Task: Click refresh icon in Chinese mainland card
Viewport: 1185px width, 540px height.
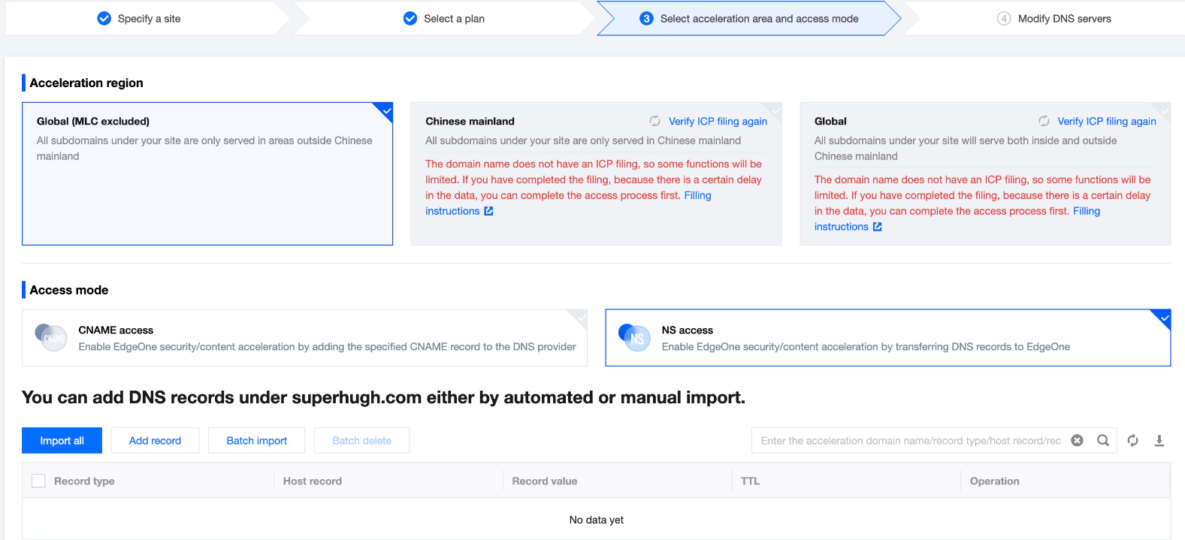Action: (x=654, y=121)
